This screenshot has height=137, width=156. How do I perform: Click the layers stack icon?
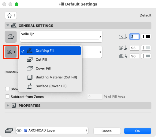tap(9, 131)
